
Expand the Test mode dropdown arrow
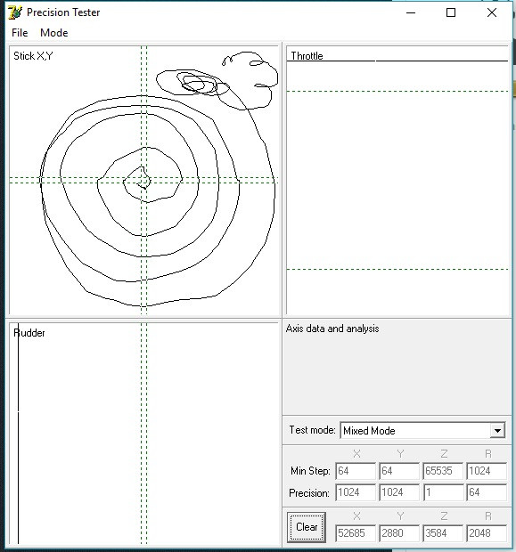click(x=497, y=431)
